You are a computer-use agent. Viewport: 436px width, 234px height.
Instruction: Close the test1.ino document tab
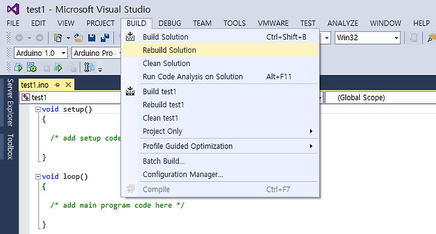[68, 85]
